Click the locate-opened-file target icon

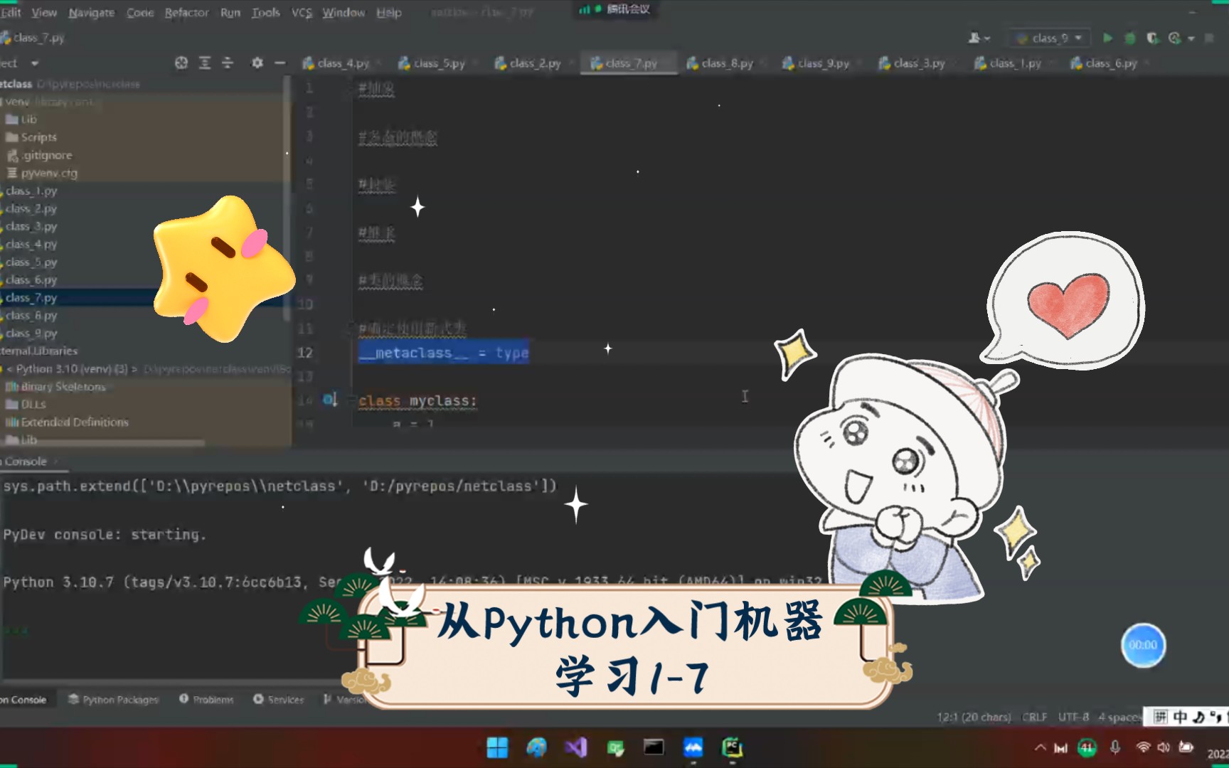(x=181, y=63)
